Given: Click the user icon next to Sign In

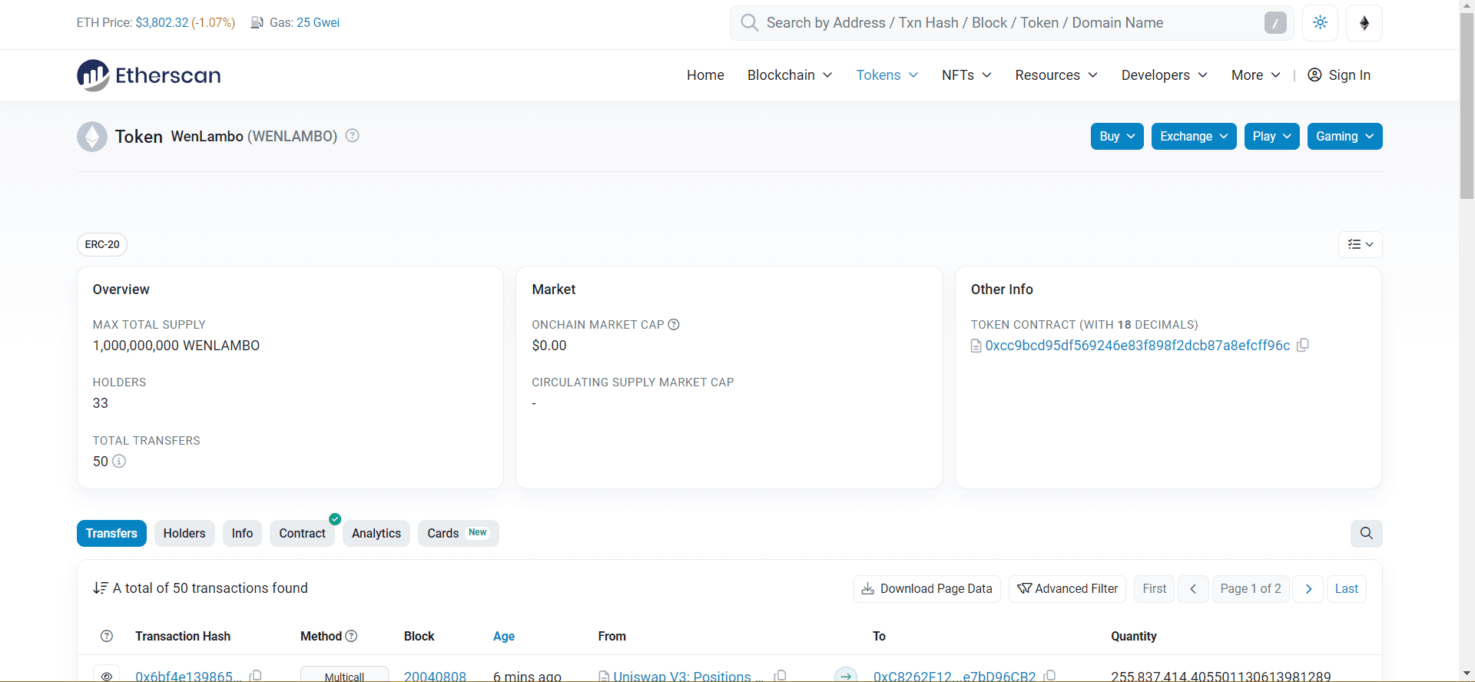Looking at the screenshot, I should click(x=1314, y=75).
